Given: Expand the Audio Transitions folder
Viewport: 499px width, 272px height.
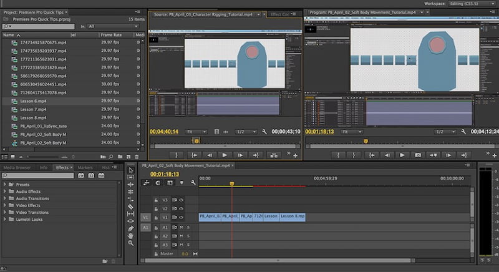Looking at the screenshot, I should (4, 198).
